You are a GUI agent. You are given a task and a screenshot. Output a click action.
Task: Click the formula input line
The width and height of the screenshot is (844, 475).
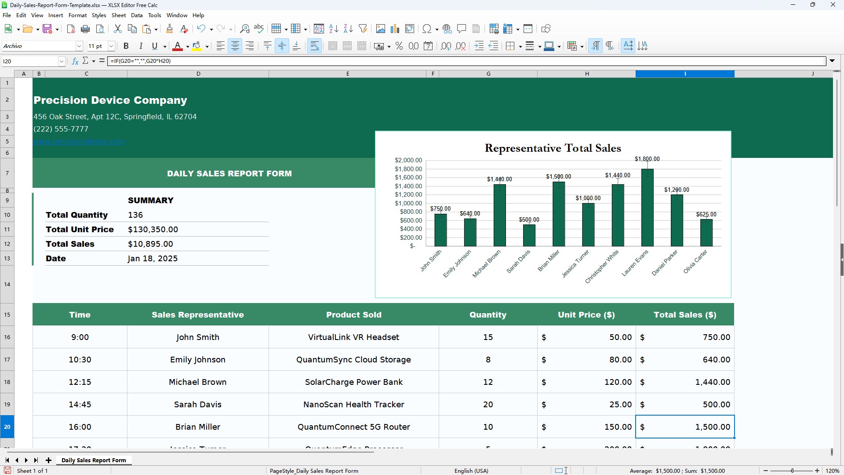tap(467, 61)
